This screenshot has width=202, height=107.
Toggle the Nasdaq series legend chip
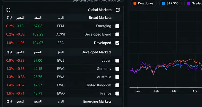tap(193, 3)
